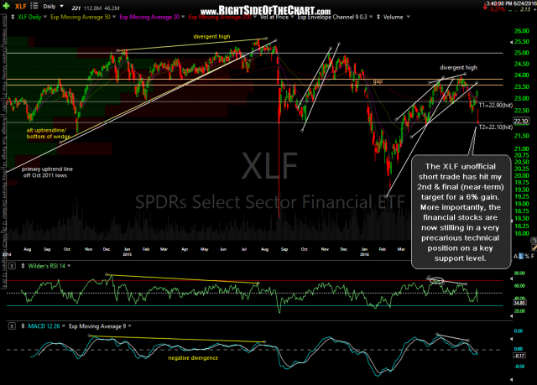Click the RSI 34.80 value label
This screenshot has width=537, height=385.
519,303
